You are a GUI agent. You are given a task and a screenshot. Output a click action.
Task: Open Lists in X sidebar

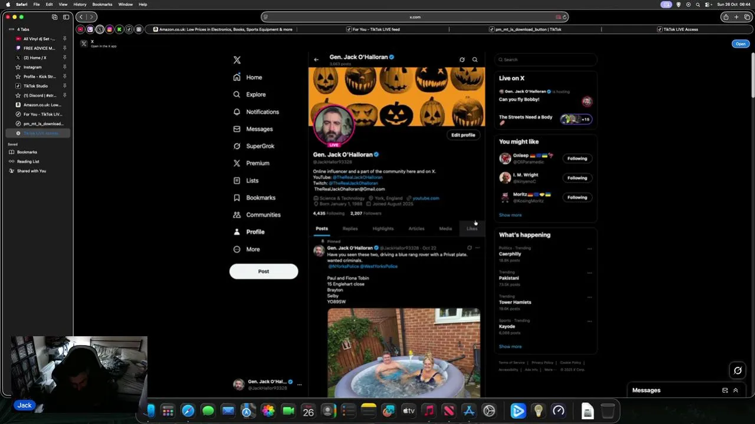coord(246,181)
